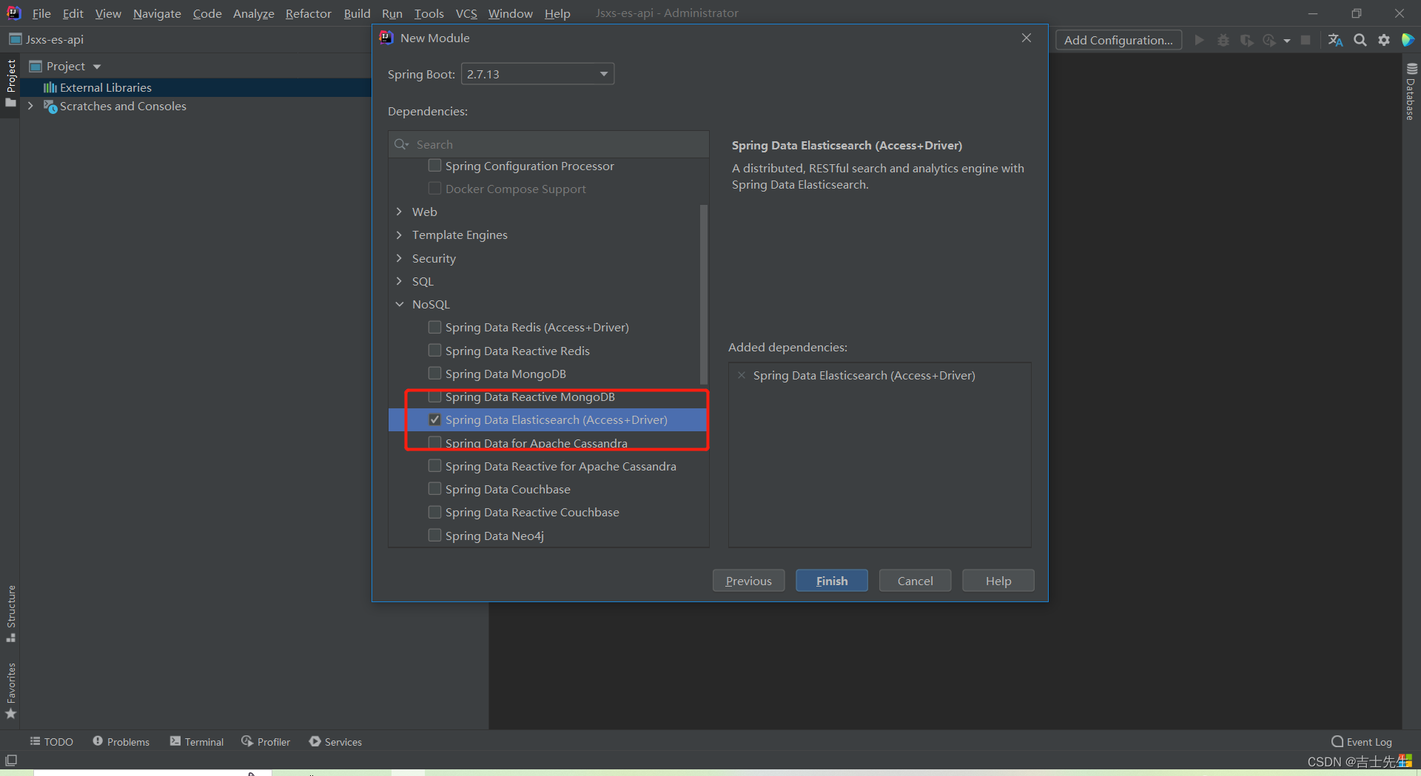Open Search Everywhere magnifier icon
The width and height of the screenshot is (1421, 776).
[1360, 40]
